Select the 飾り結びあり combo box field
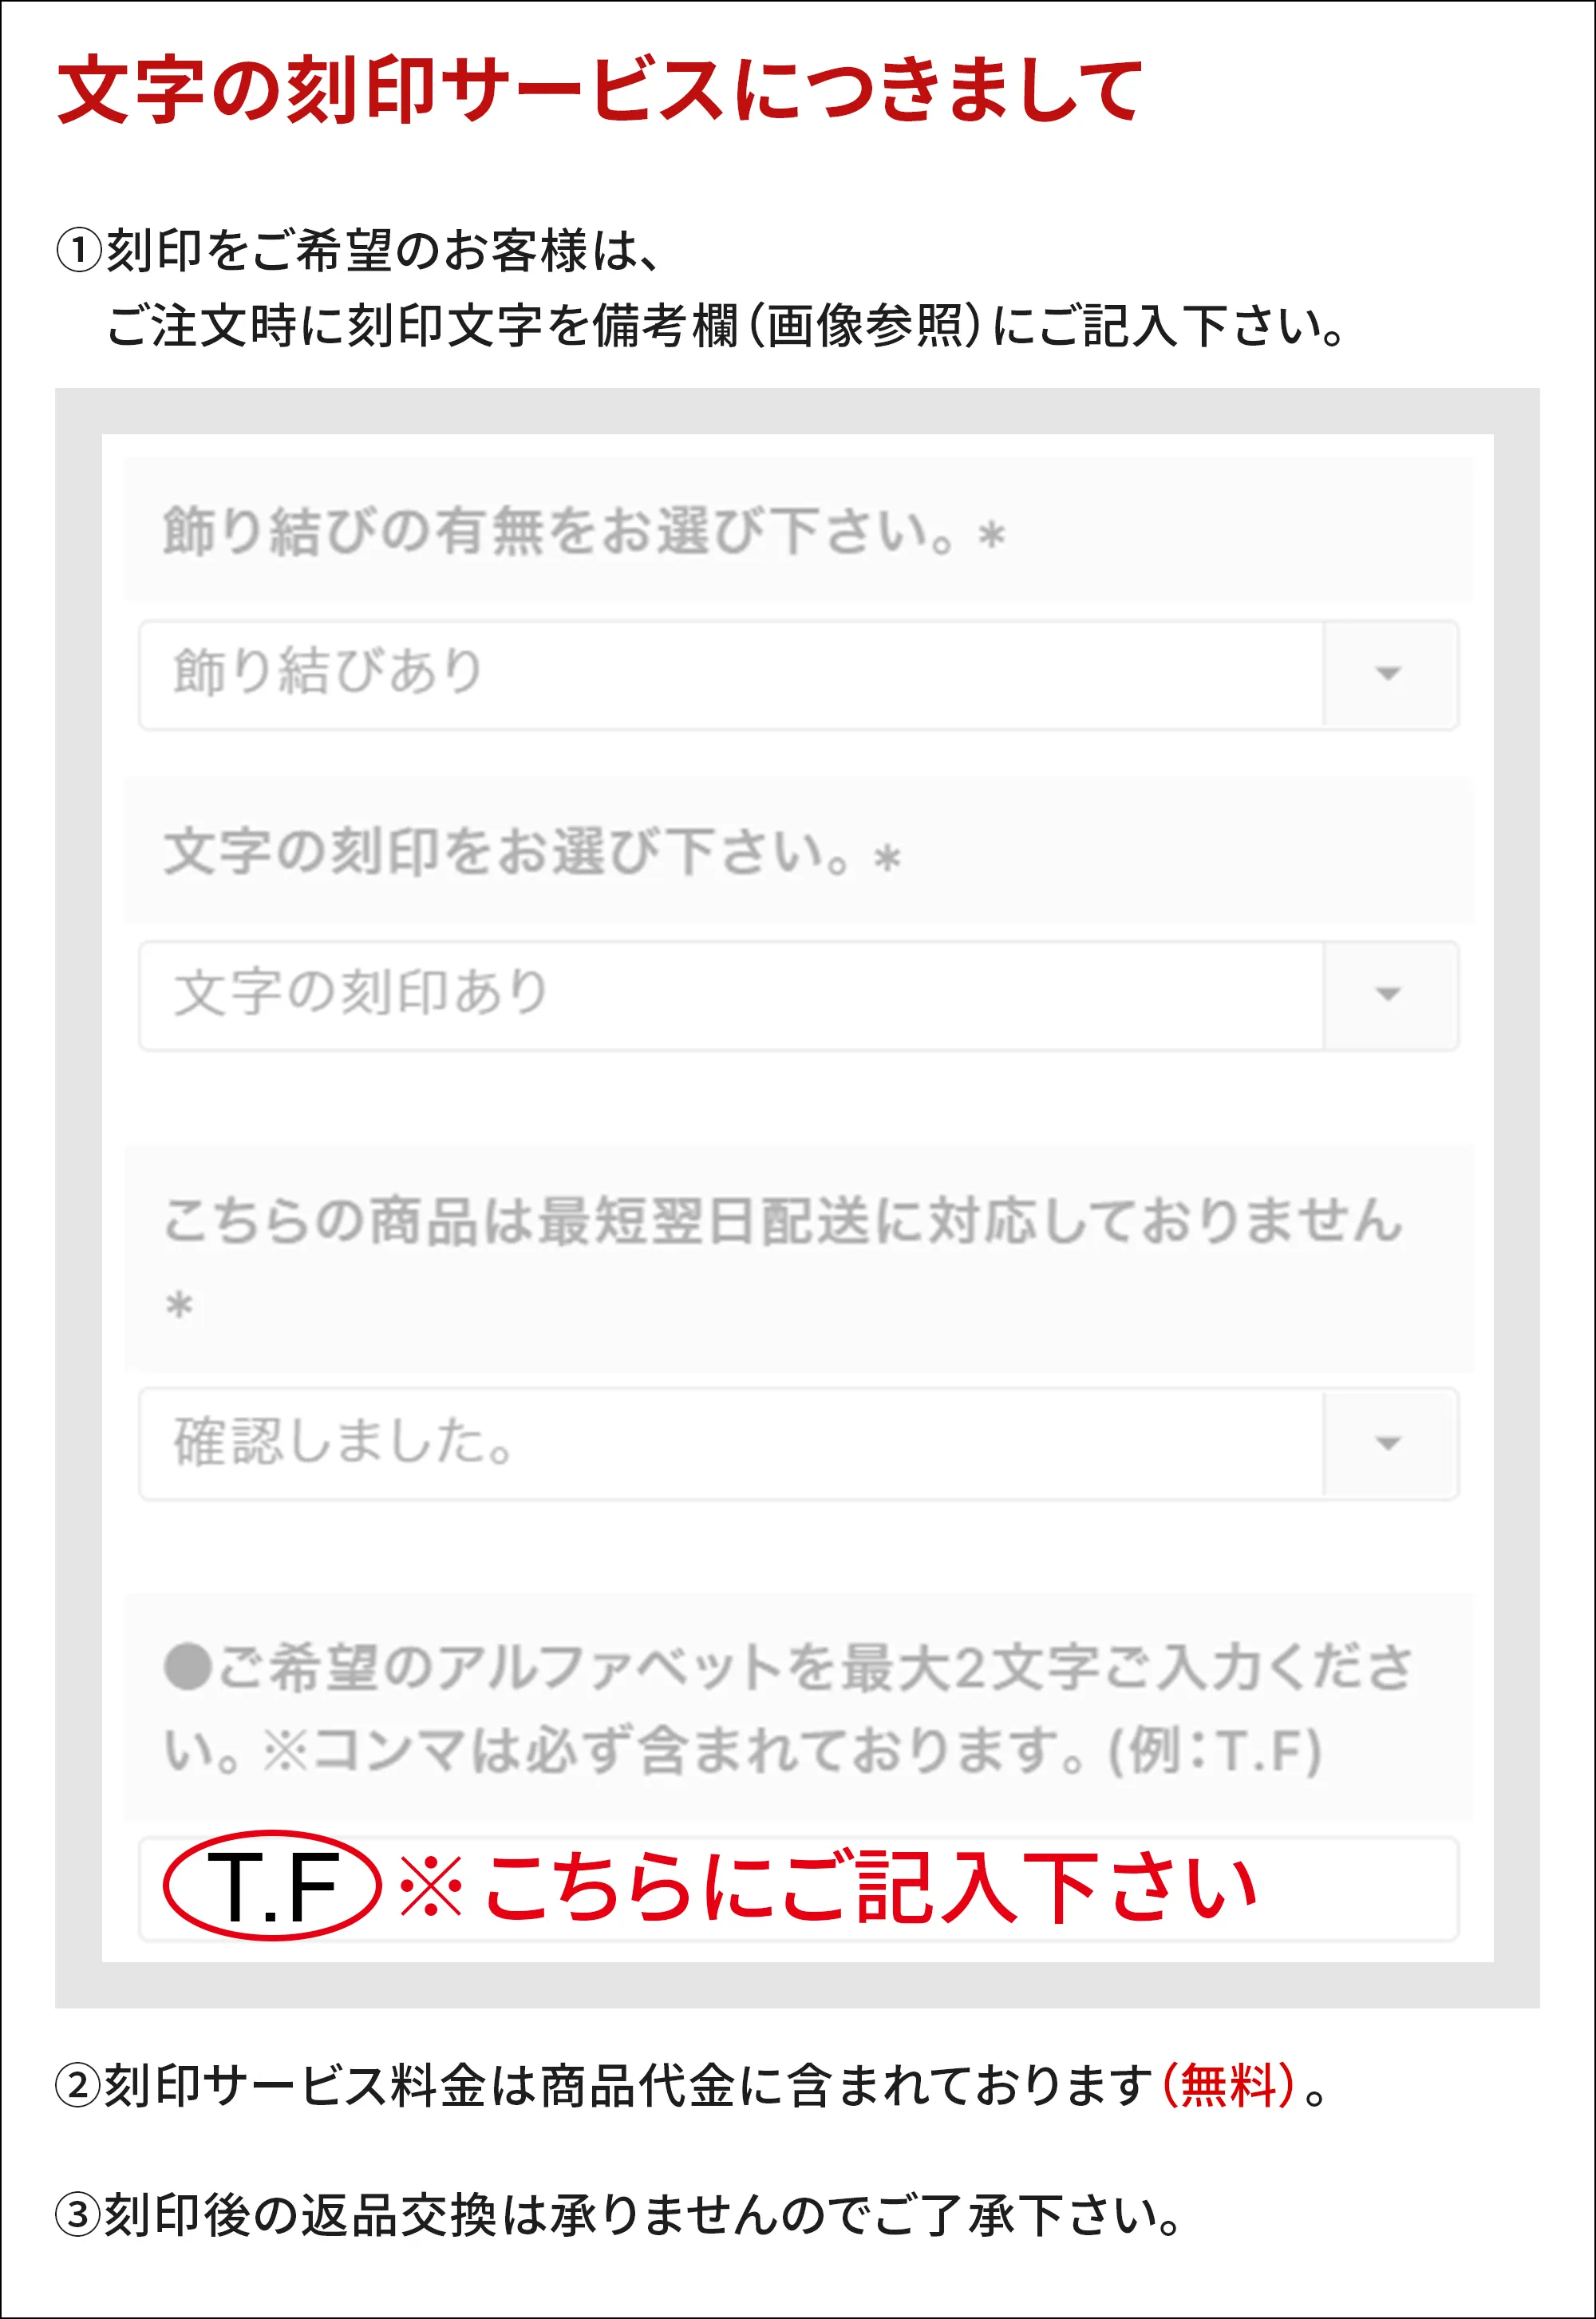Viewport: 1596px width, 2319px height. pos(798,675)
